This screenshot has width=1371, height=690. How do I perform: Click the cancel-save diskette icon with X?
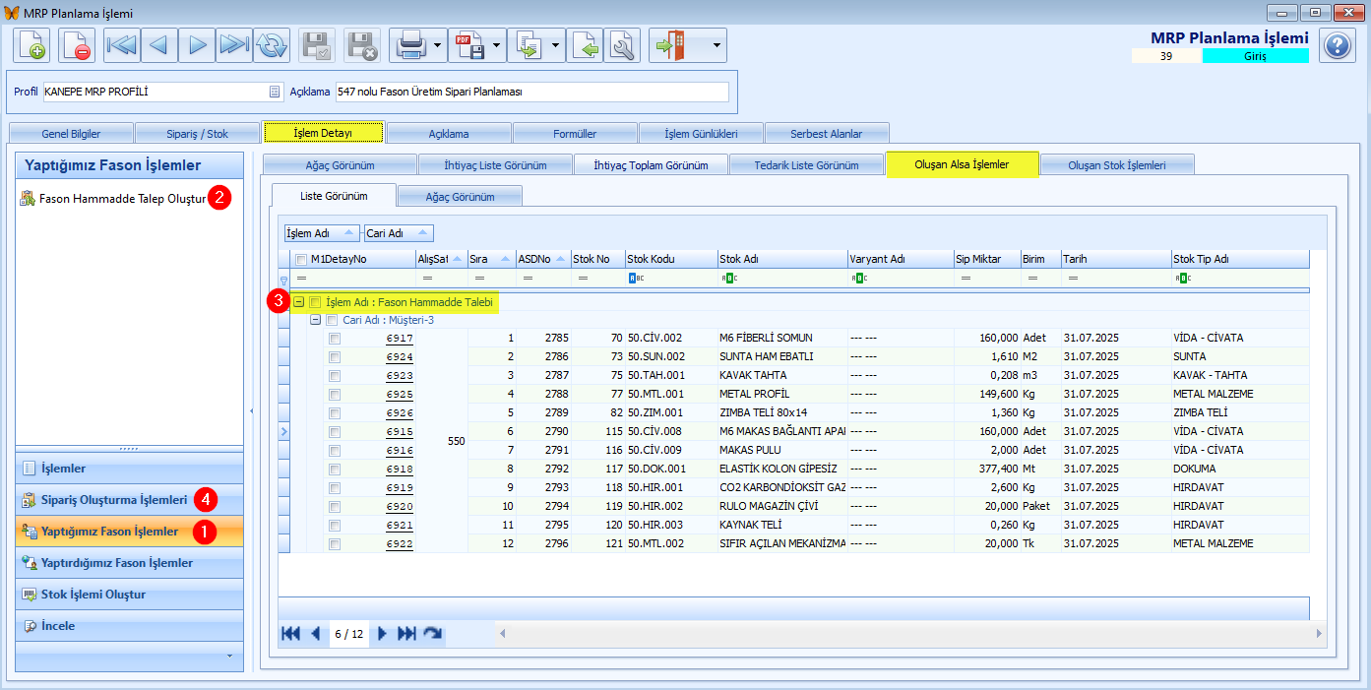(362, 45)
